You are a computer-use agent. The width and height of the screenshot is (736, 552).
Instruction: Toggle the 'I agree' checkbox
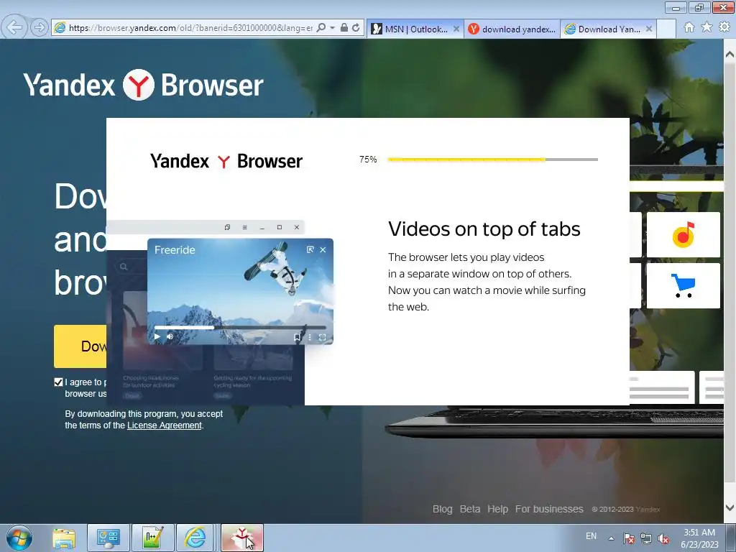click(58, 382)
